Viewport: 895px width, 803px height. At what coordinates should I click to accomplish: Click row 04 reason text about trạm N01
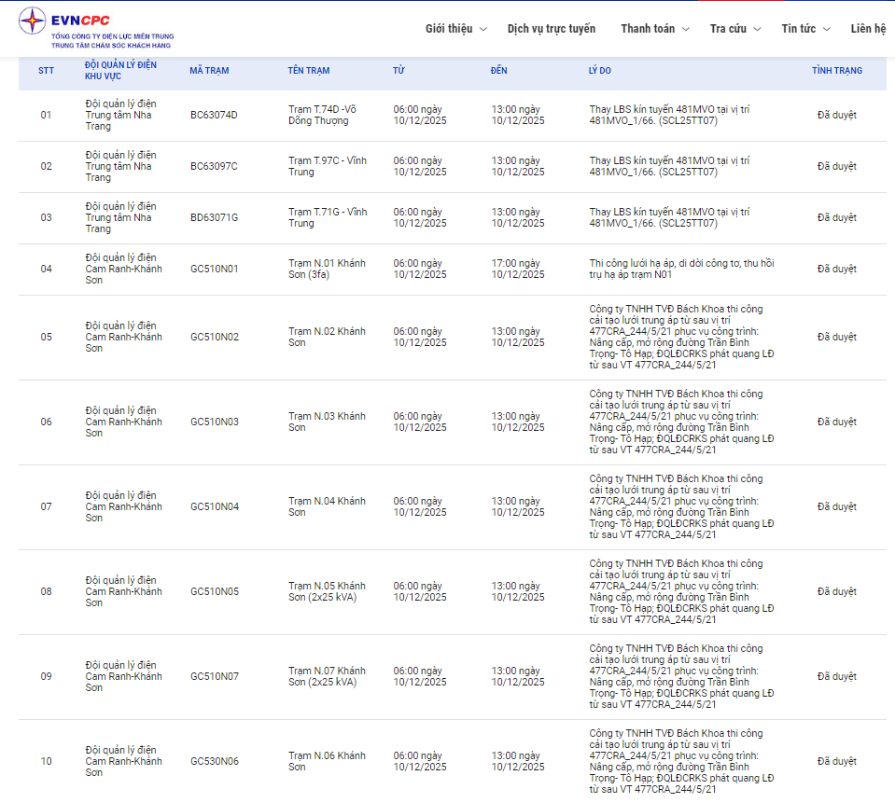click(681, 270)
